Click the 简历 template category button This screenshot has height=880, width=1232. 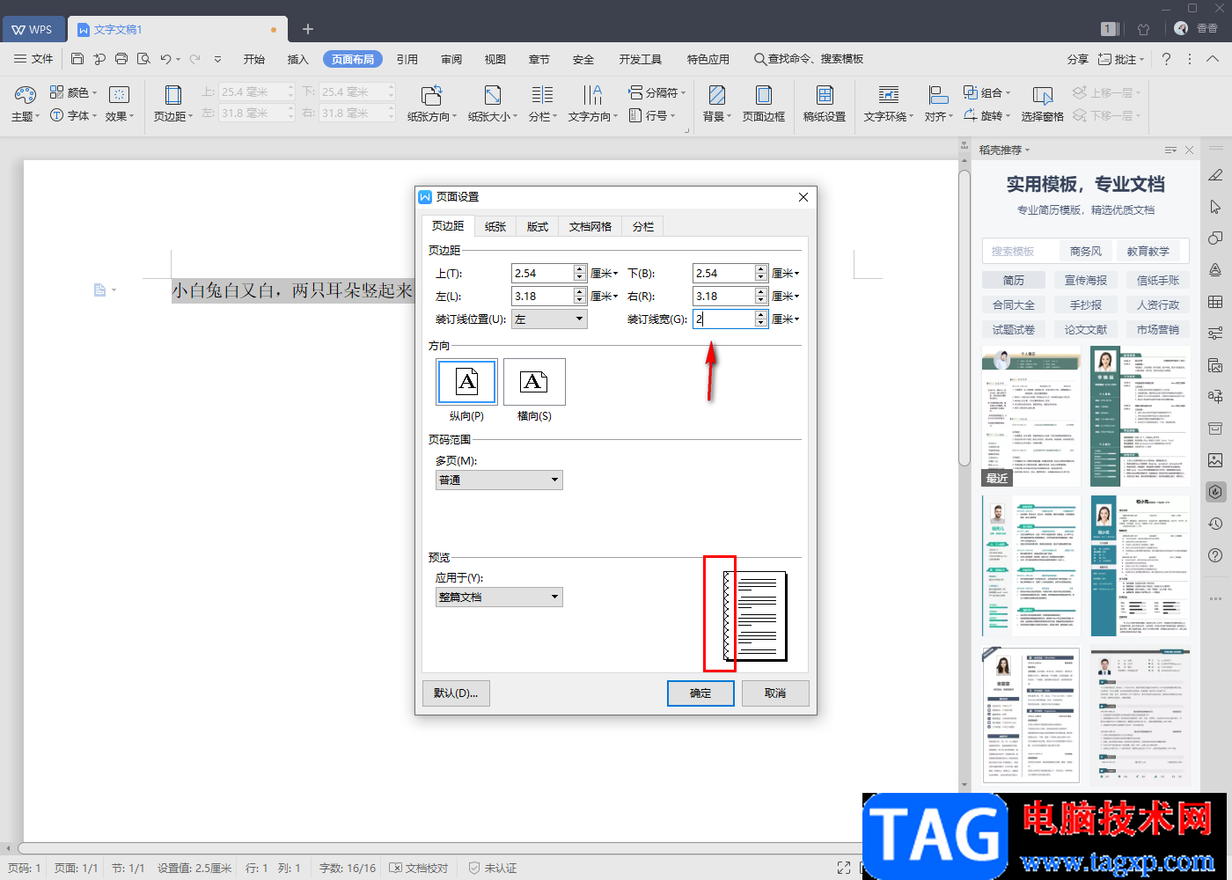click(x=1014, y=280)
